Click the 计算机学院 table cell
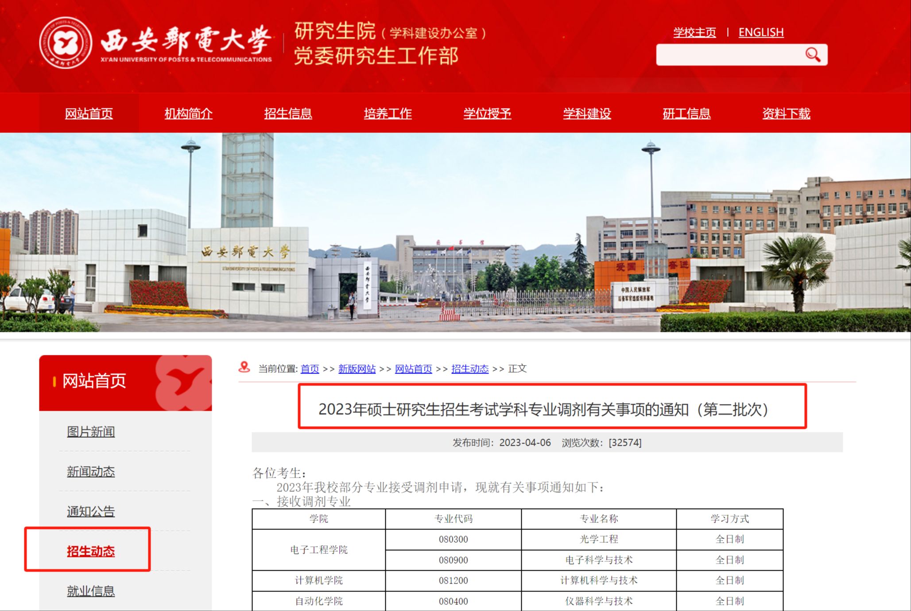The width and height of the screenshot is (911, 611). click(x=319, y=580)
